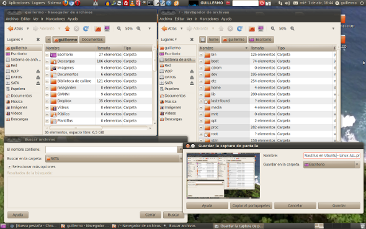The width and height of the screenshot is (366, 229).
Task: Open Aplicaciones menu in top panel
Action: 19,3
